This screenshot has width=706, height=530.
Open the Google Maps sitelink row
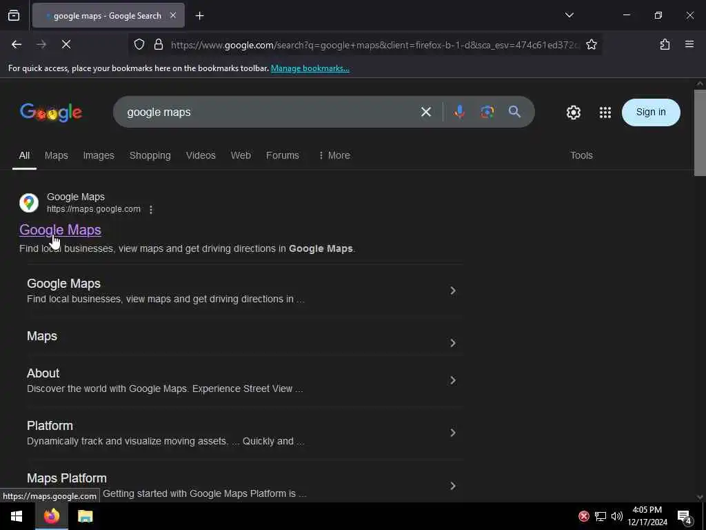click(245, 291)
